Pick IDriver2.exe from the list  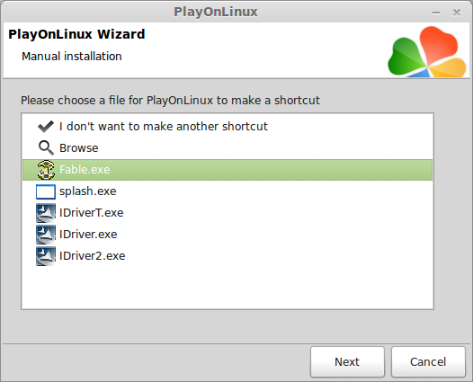click(x=228, y=256)
